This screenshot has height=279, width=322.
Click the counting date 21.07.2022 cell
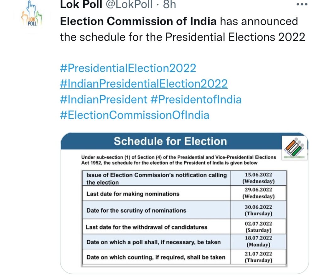coord(258,257)
